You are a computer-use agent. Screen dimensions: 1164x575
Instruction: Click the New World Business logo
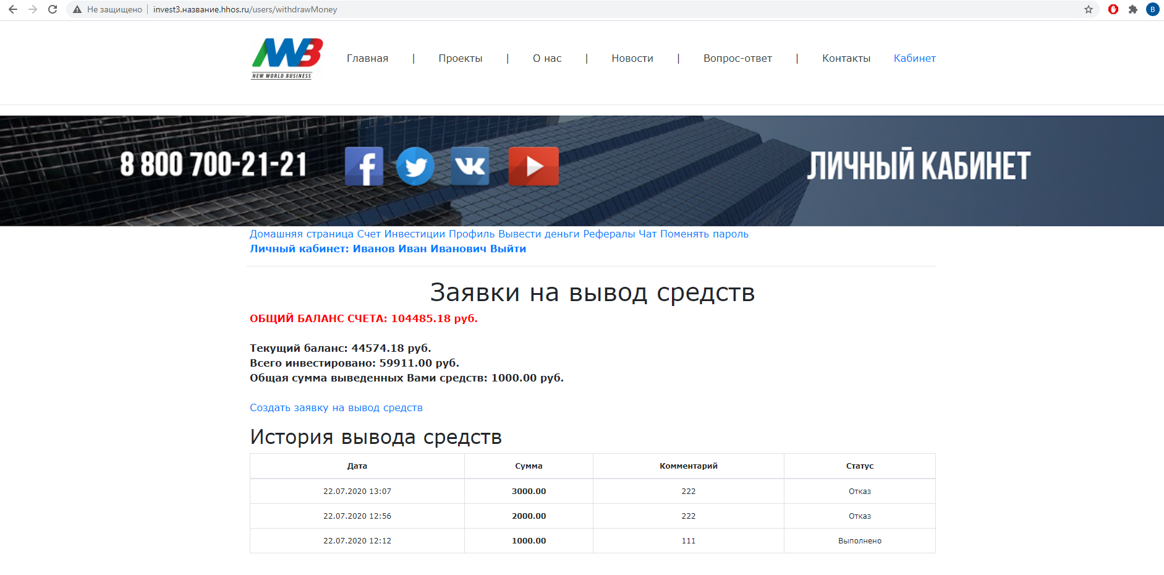click(x=287, y=59)
